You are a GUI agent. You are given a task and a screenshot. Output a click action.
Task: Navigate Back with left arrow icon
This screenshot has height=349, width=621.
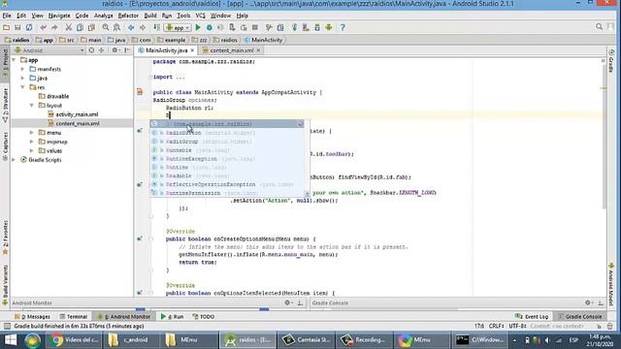point(131,27)
